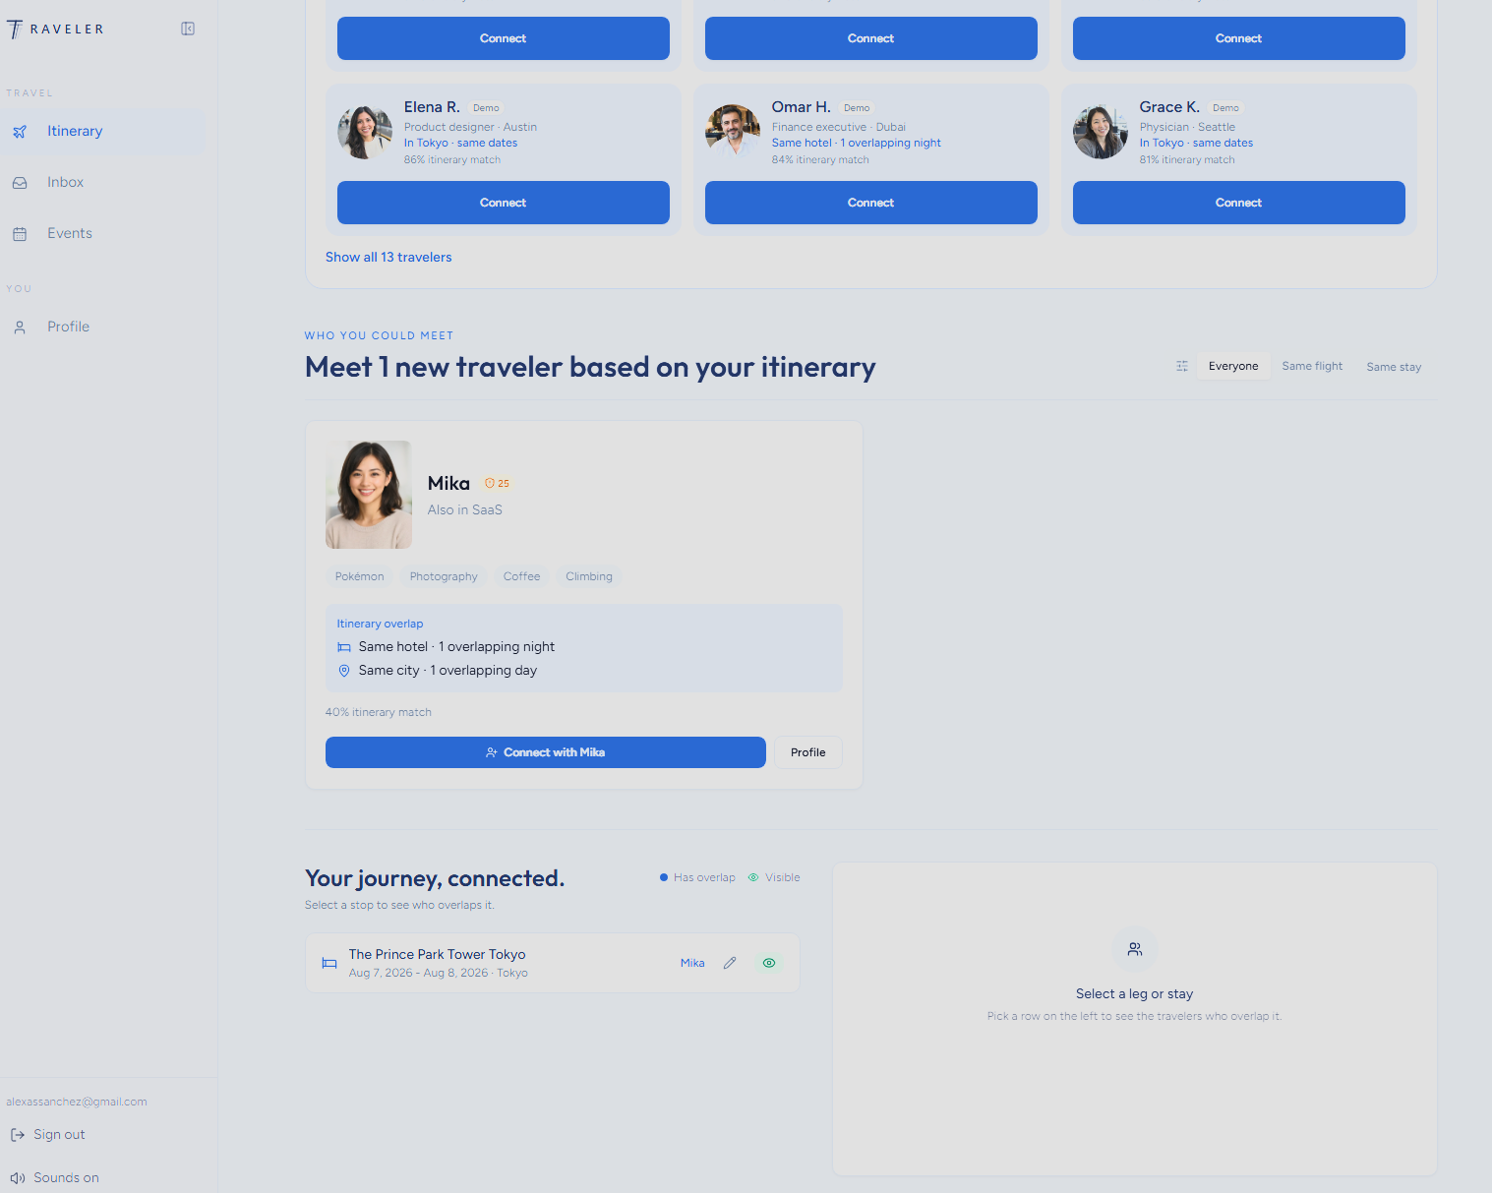Click Grace K. name heading

tap(1169, 107)
